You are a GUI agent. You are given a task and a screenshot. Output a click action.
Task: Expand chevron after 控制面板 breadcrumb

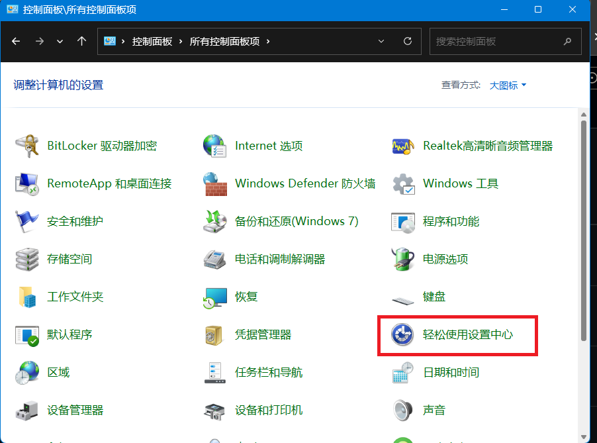(x=181, y=41)
